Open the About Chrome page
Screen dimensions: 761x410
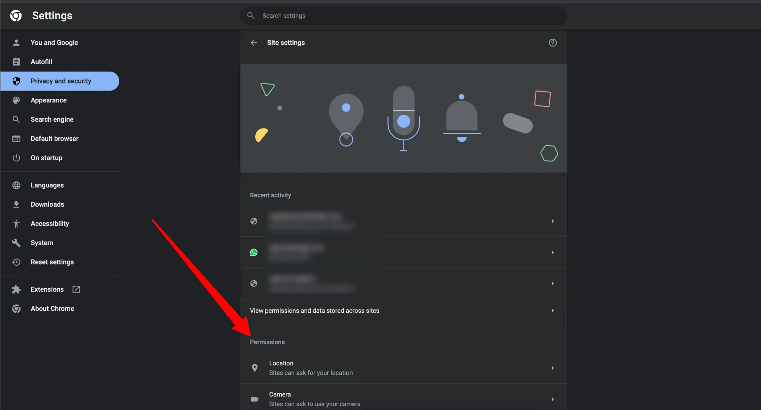pos(52,309)
